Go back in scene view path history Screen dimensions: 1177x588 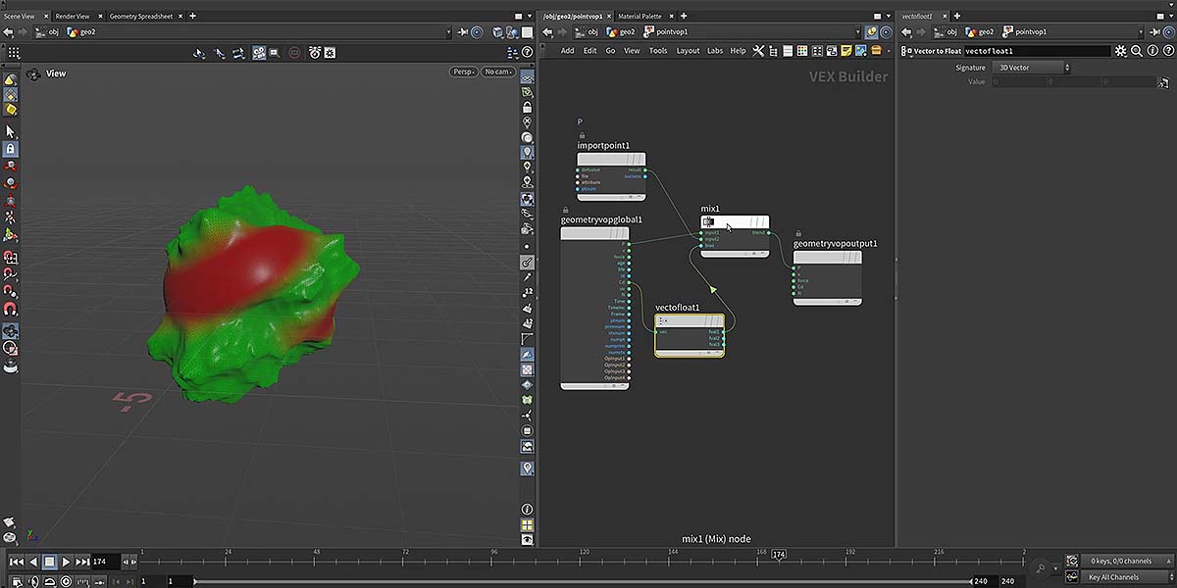tap(8, 32)
